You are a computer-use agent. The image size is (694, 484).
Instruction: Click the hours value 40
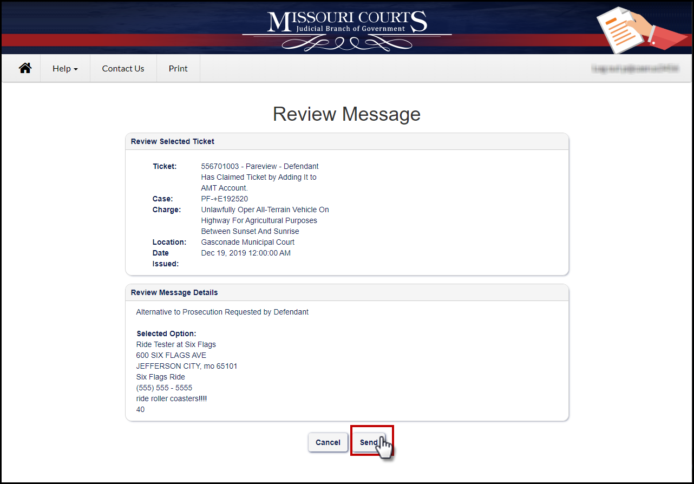coord(140,409)
